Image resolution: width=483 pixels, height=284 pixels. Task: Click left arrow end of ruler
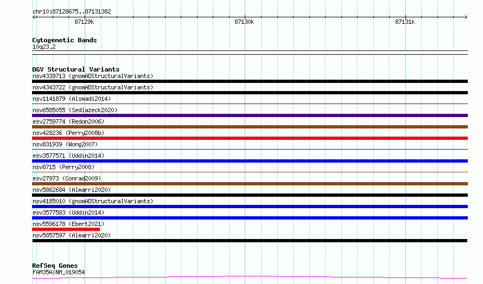(34, 17)
